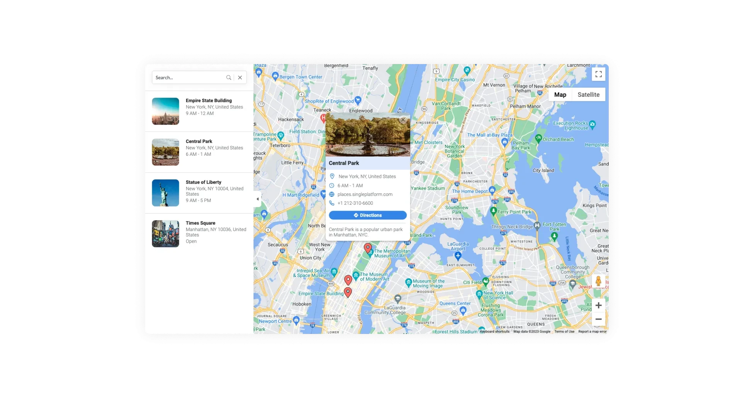Click the phone icon in the popup
The image size is (754, 398).
click(331, 203)
